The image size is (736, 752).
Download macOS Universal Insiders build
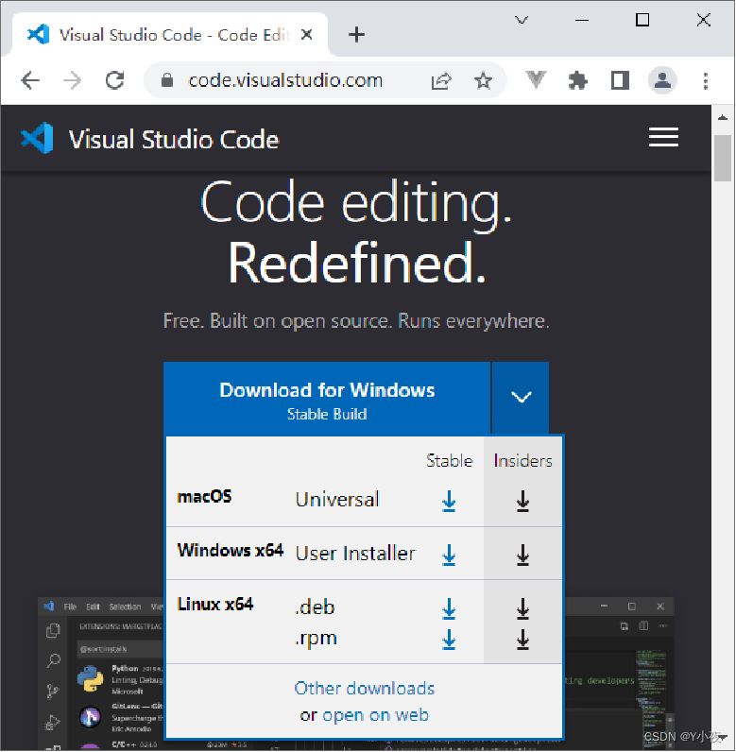point(522,501)
